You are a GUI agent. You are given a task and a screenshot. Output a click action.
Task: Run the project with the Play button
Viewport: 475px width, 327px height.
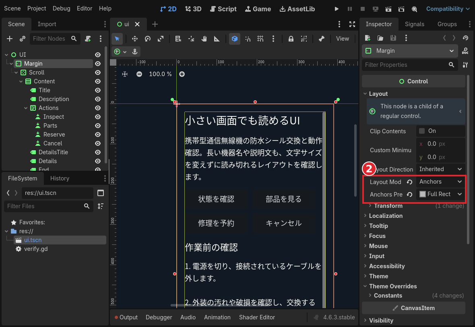(x=337, y=9)
